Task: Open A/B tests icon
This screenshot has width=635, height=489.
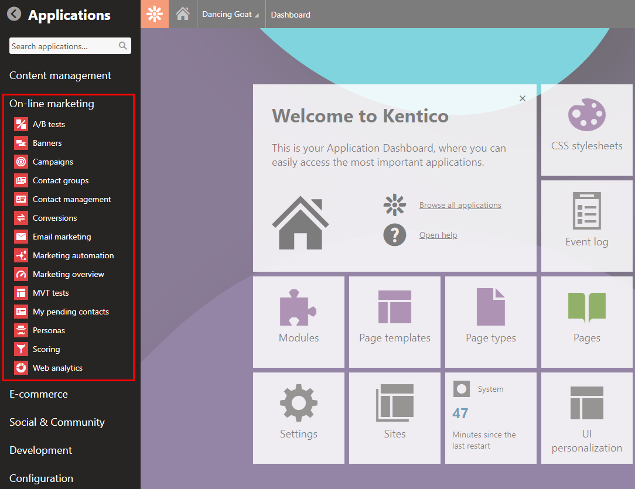Action: 21,124
